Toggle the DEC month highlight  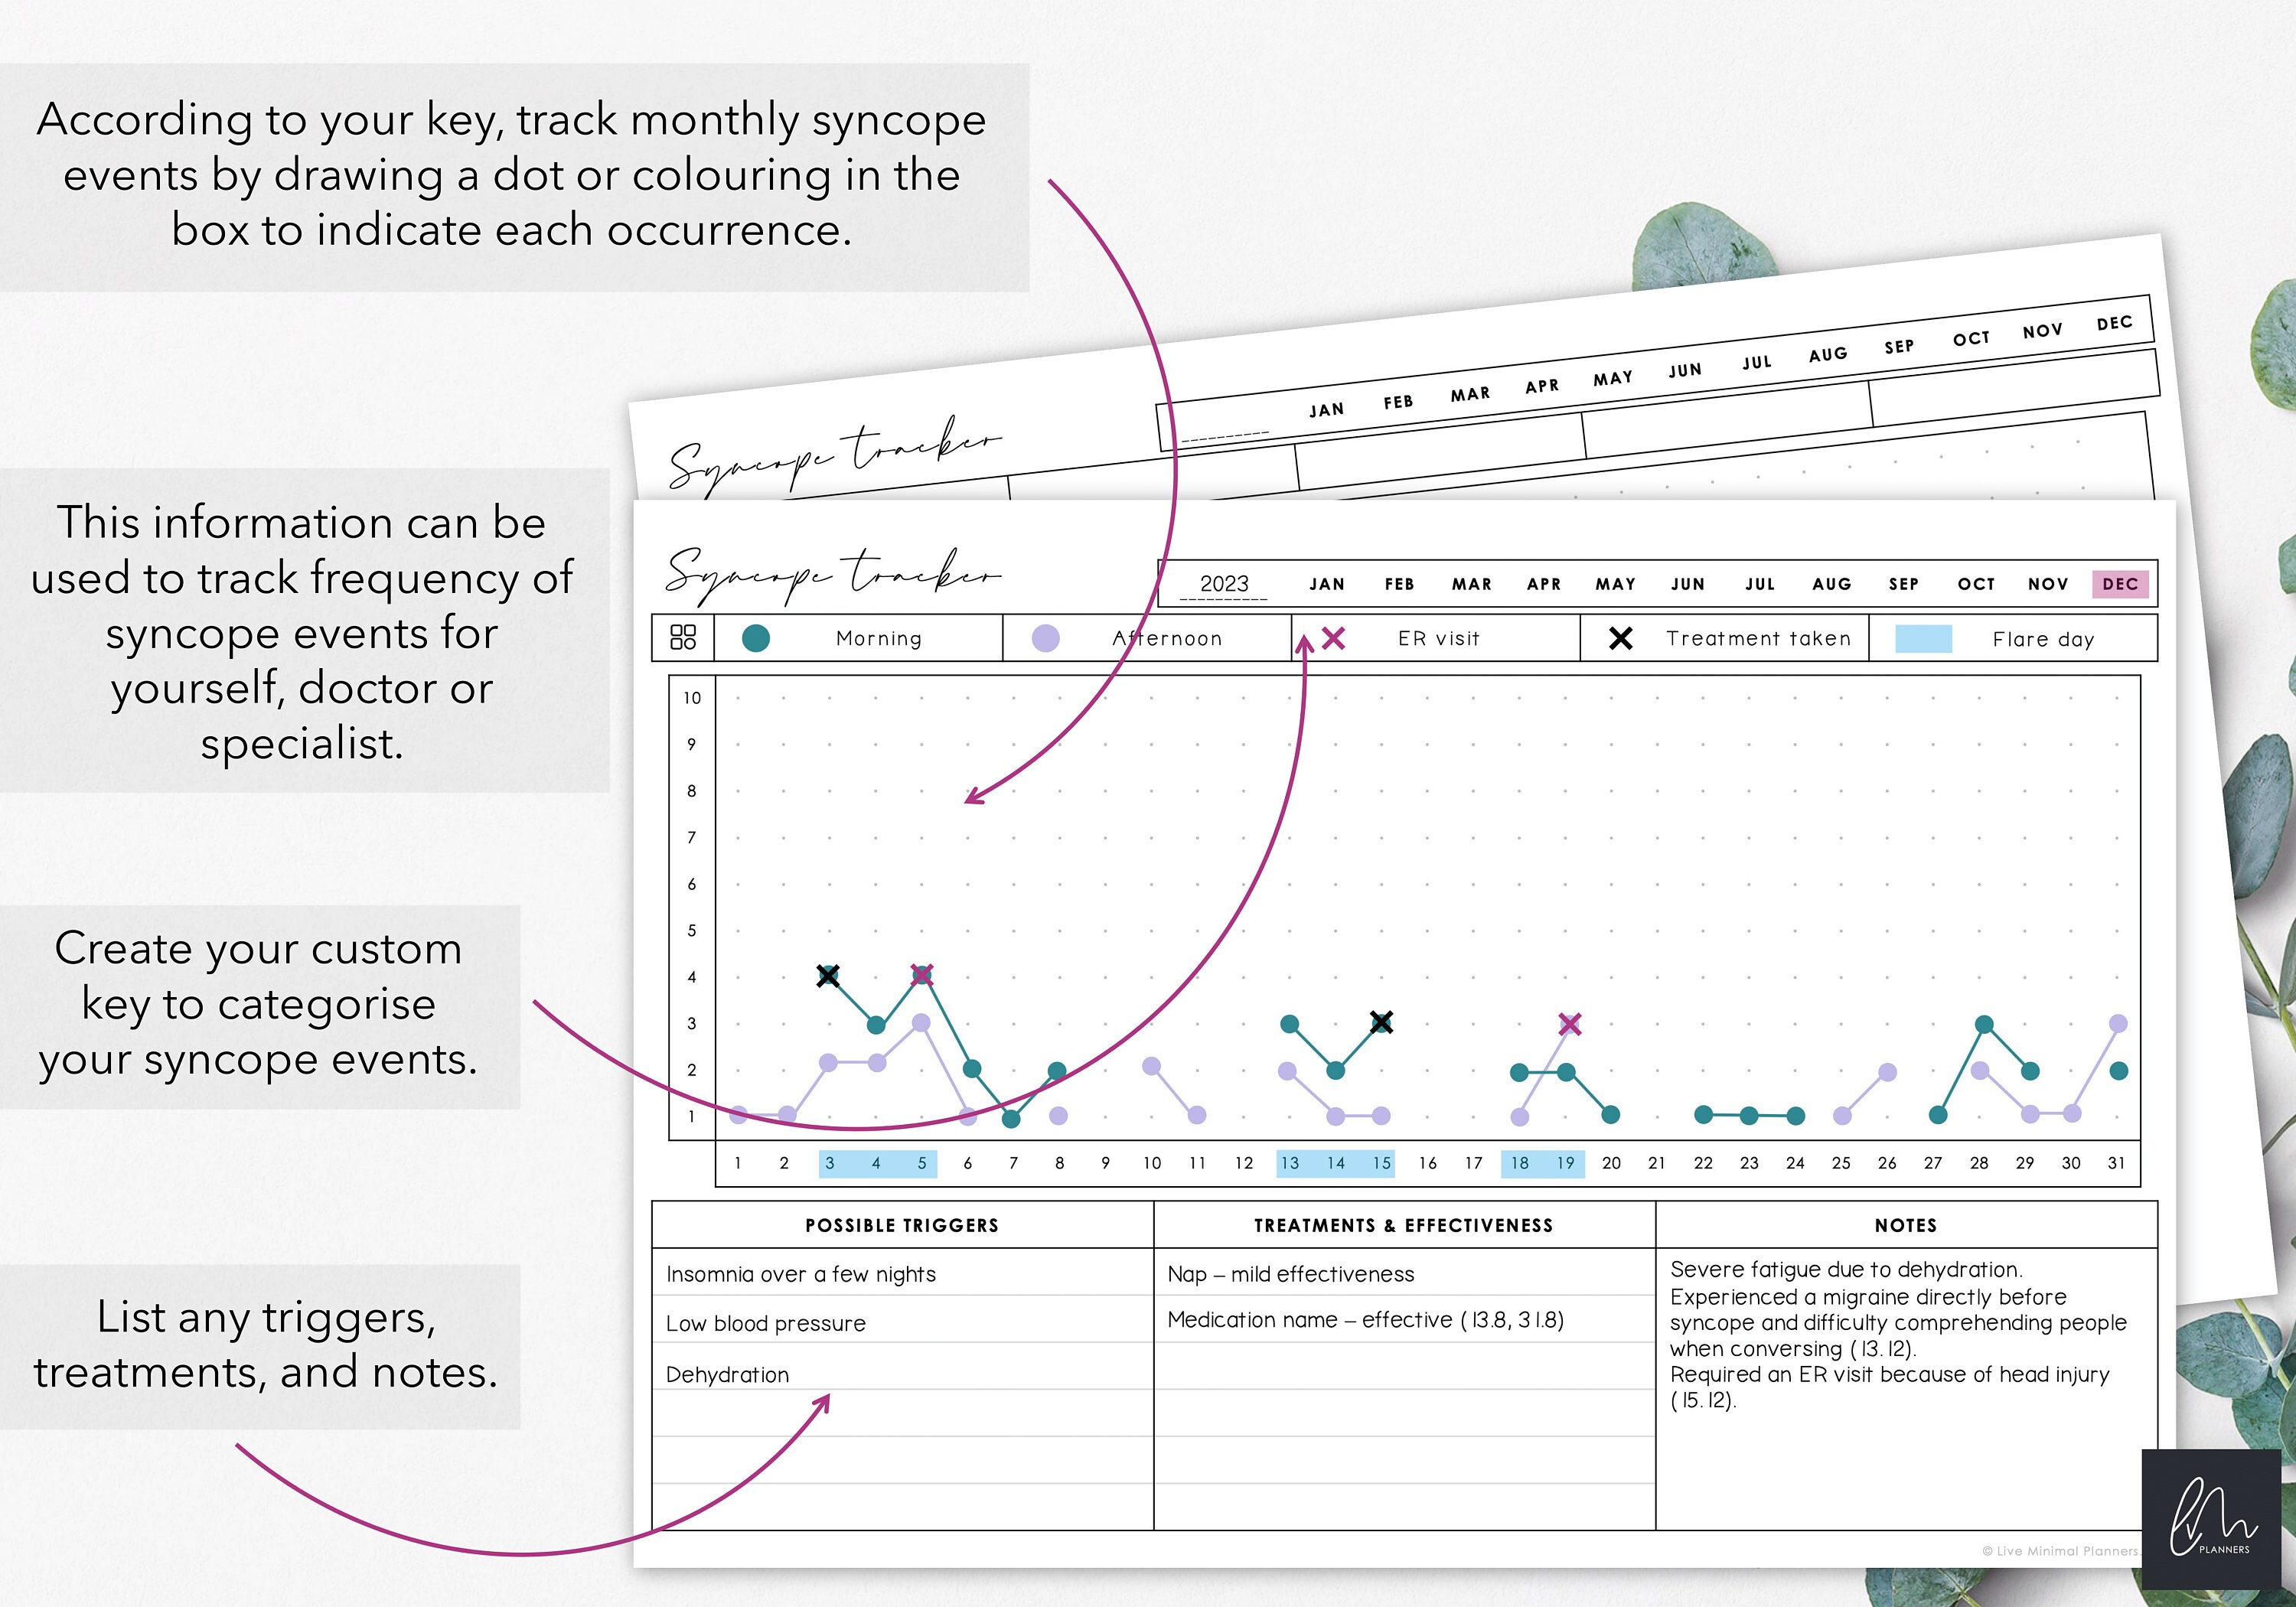pyautogui.click(x=2118, y=583)
